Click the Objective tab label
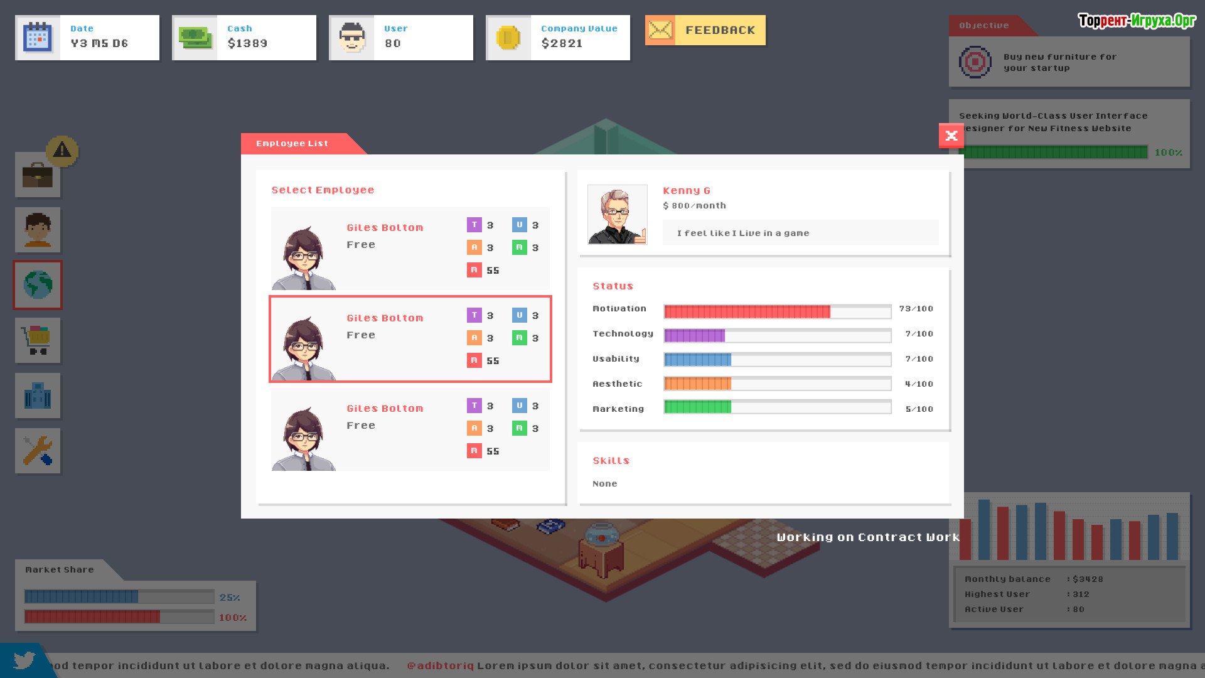This screenshot has height=678, width=1205. (983, 26)
